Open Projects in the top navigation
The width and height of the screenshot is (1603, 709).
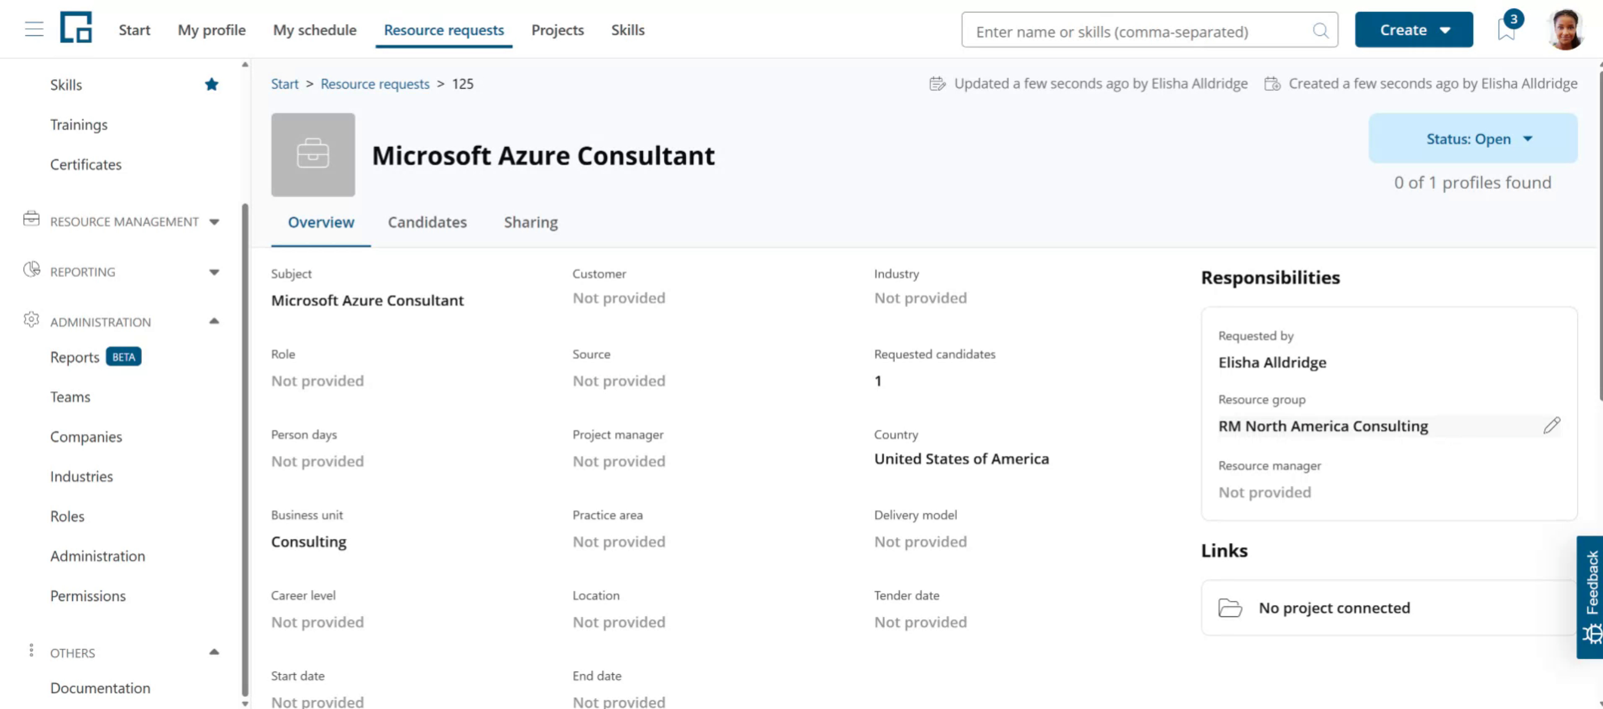coord(557,30)
